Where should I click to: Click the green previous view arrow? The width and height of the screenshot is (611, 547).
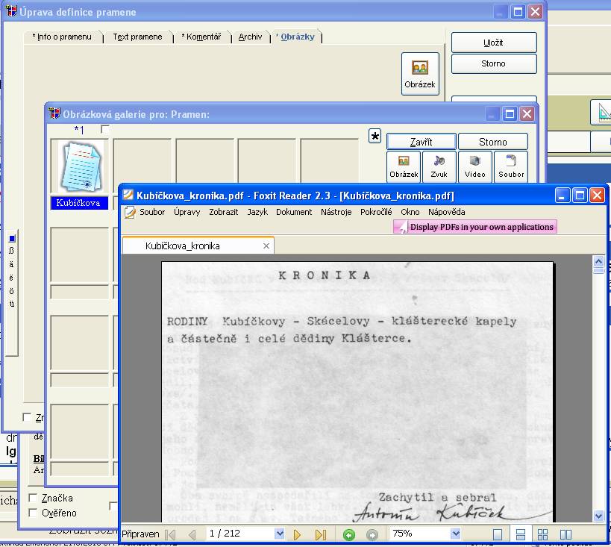click(x=349, y=534)
